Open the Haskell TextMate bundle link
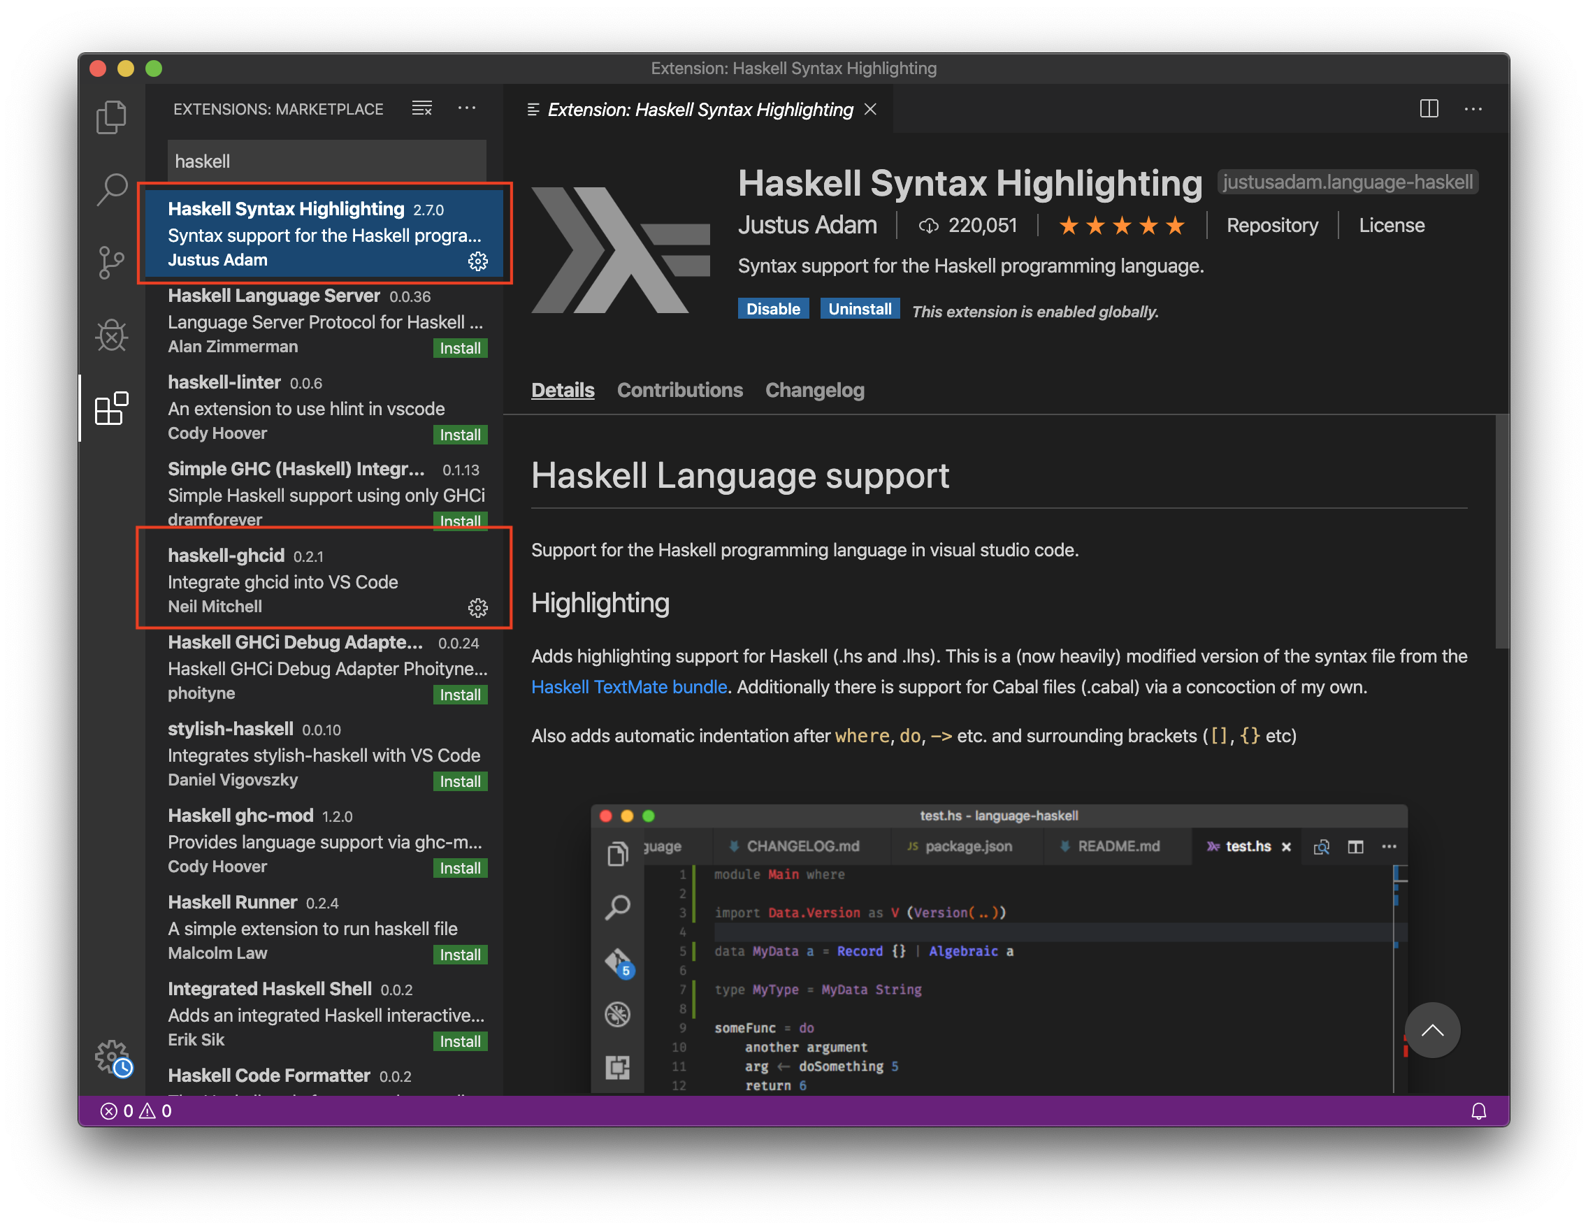The width and height of the screenshot is (1588, 1230). tap(629, 687)
